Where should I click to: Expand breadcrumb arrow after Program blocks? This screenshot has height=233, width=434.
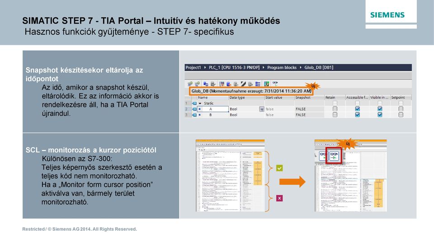click(x=301, y=67)
